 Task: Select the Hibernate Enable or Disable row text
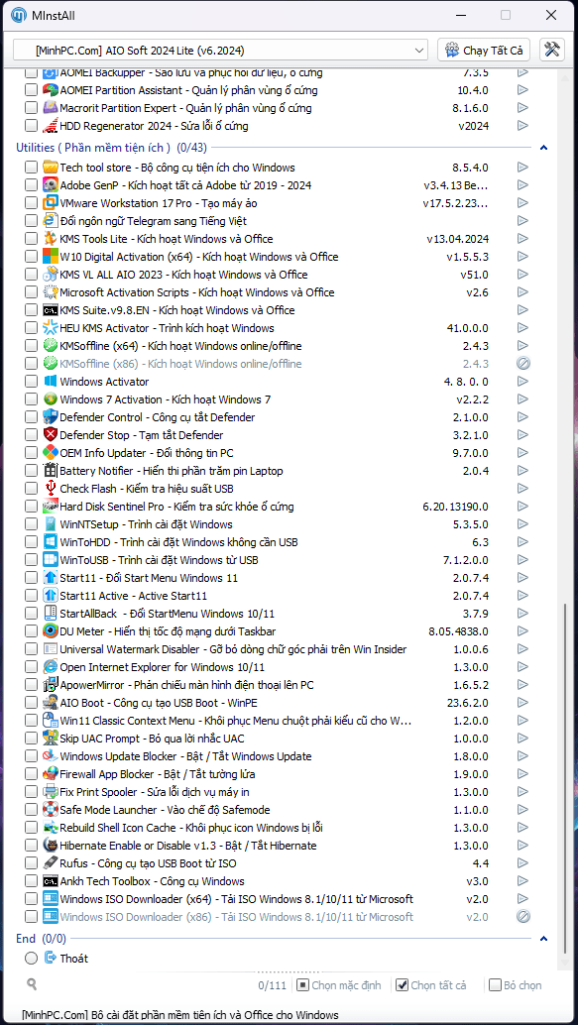pos(187,846)
